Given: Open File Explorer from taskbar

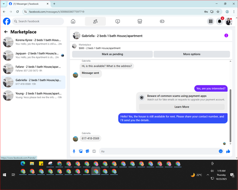Looking at the screenshot, I should [32, 163].
